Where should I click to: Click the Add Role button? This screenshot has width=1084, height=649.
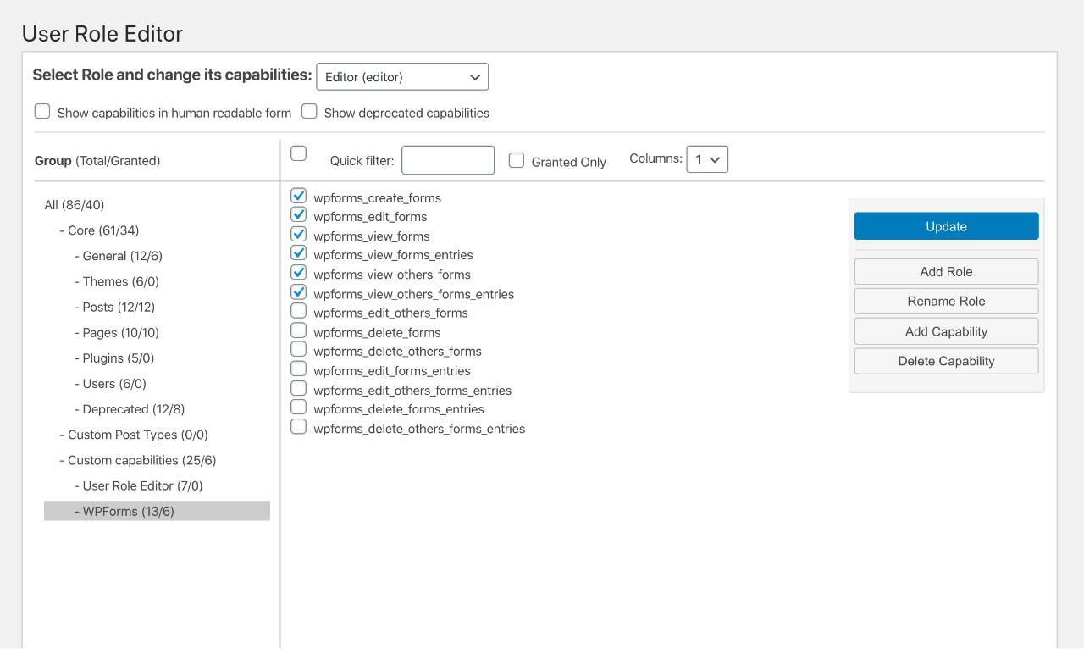[946, 272]
